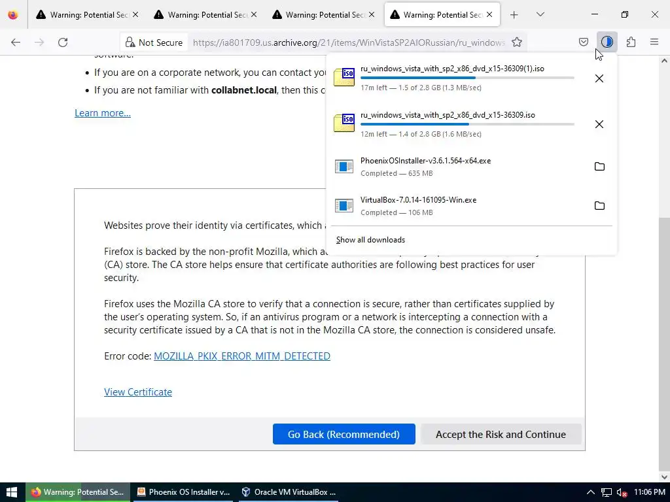The image size is (670, 502).
Task: Click Show all downloads
Action: tap(370, 240)
